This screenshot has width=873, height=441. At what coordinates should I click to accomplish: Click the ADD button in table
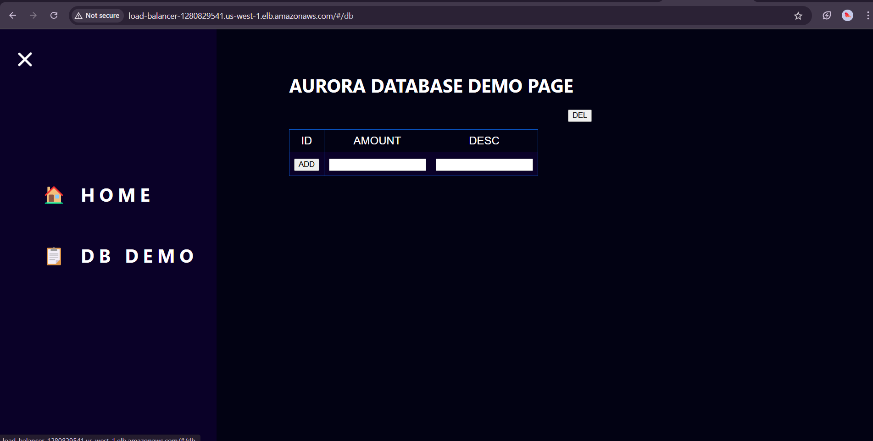click(306, 165)
